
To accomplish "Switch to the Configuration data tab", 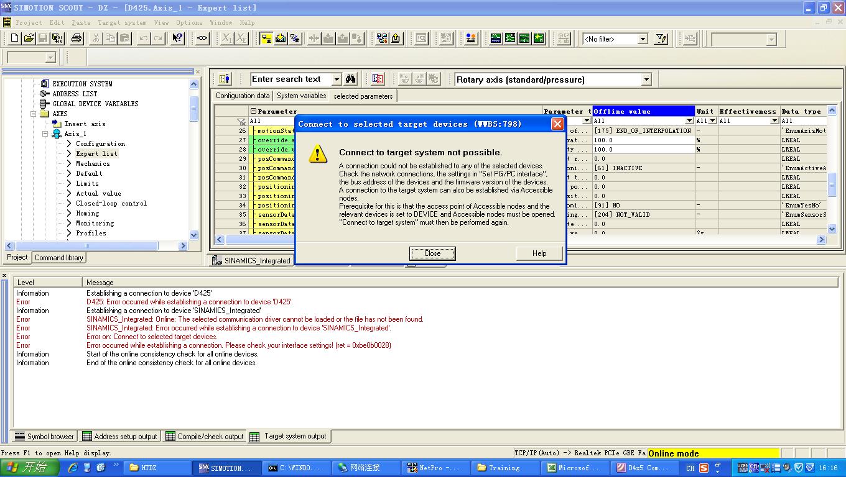I will [243, 96].
